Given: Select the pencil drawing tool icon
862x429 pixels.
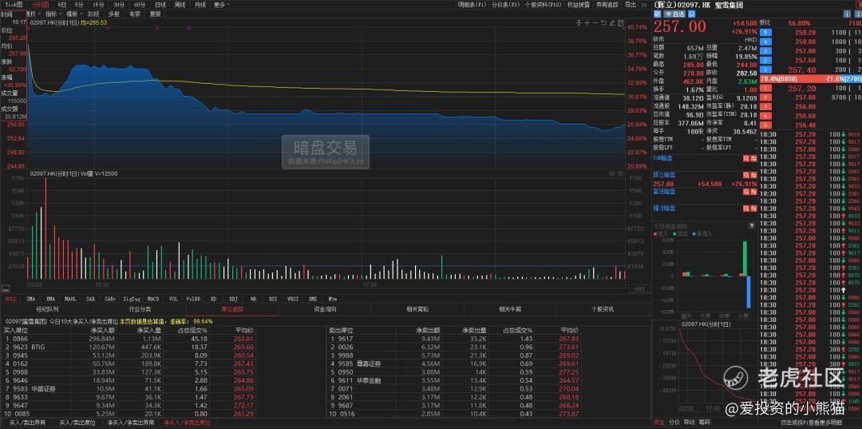Looking at the screenshot, I should 612,23.
